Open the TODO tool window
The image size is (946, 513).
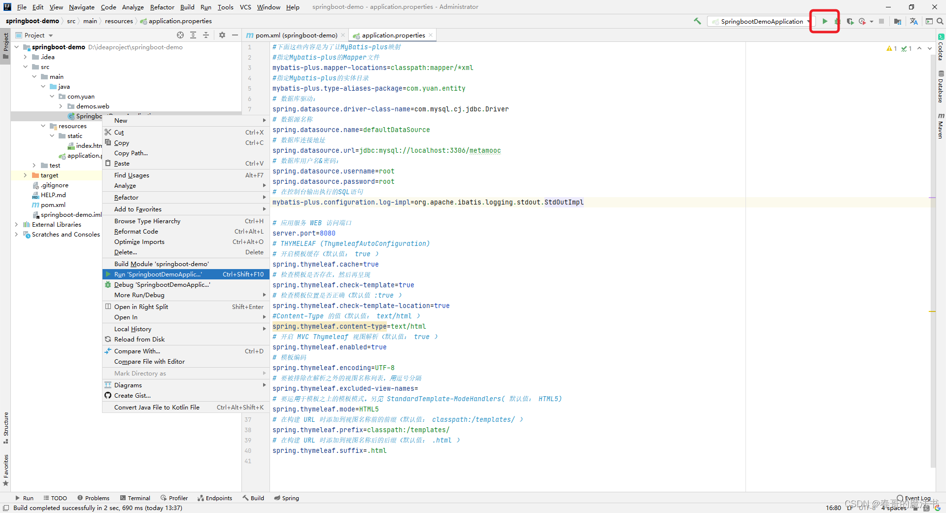coord(55,498)
